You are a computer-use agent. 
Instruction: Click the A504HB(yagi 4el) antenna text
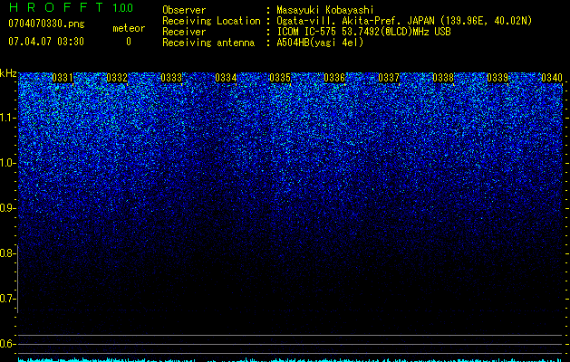pos(320,43)
